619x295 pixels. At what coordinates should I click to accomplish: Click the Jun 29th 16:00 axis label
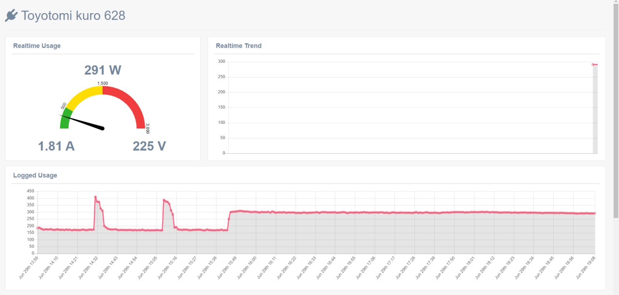(x=247, y=268)
